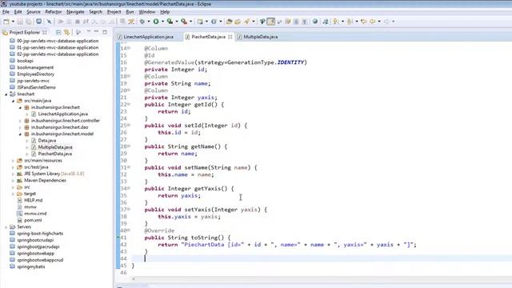Viewport: 512px width, 288px height.
Task: Click the Next Annotation toolbar icon
Action: 336,22
